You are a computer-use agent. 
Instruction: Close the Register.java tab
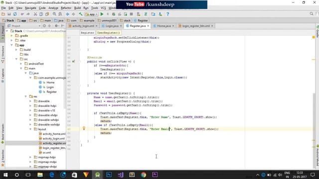[x=148, y=26]
